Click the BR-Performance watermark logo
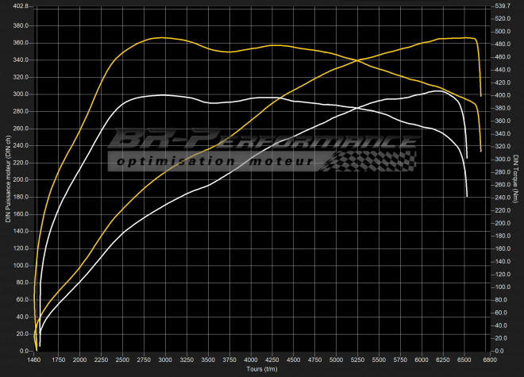This screenshot has width=524, height=377. point(262,141)
